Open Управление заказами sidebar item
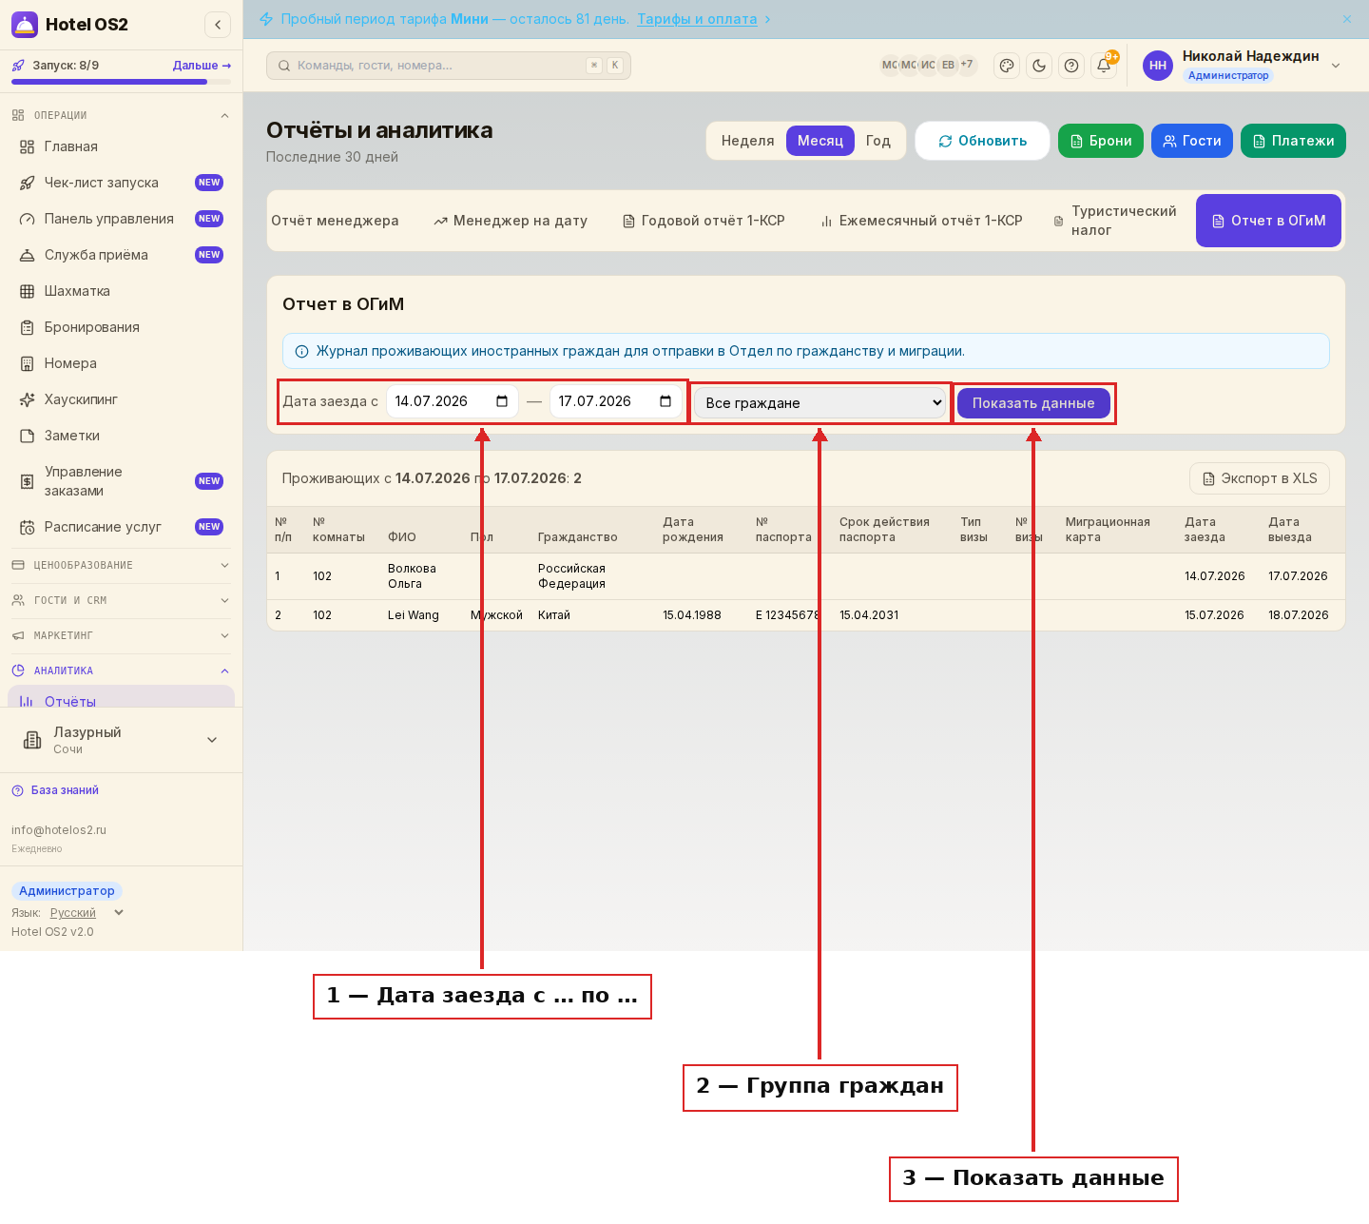 122,481
